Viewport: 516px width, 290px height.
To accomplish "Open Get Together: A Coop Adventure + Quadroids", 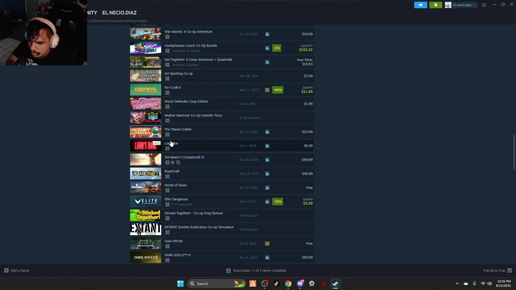I will click(x=222, y=62).
